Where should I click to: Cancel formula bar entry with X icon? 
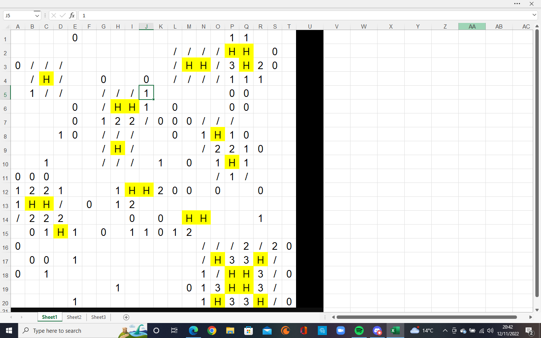(x=54, y=15)
